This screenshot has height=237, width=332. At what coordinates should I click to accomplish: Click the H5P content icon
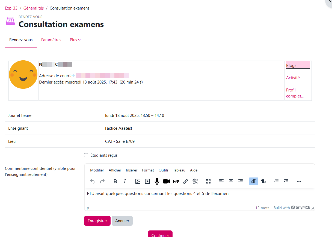(x=176, y=181)
